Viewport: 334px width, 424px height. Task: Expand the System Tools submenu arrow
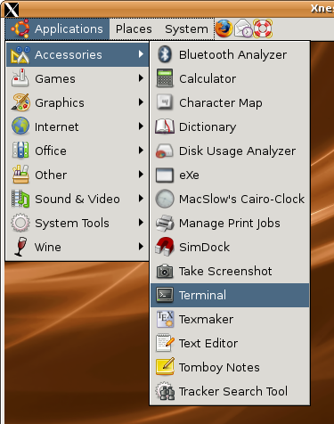141,223
